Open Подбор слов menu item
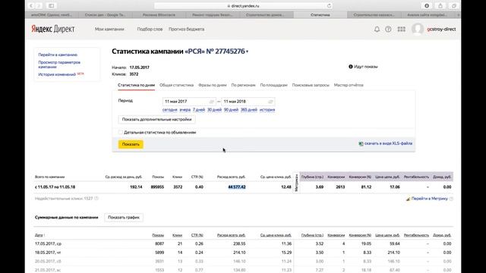The image size is (486, 273). click(x=150, y=29)
